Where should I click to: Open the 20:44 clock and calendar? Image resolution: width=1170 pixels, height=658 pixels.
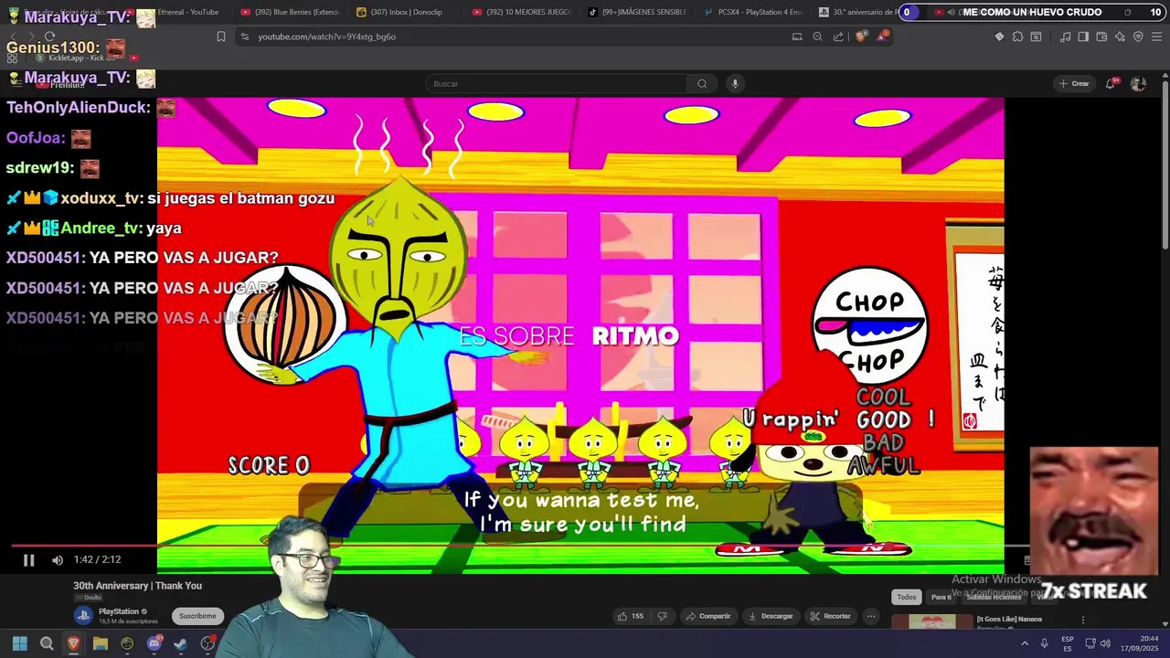pyautogui.click(x=1141, y=644)
